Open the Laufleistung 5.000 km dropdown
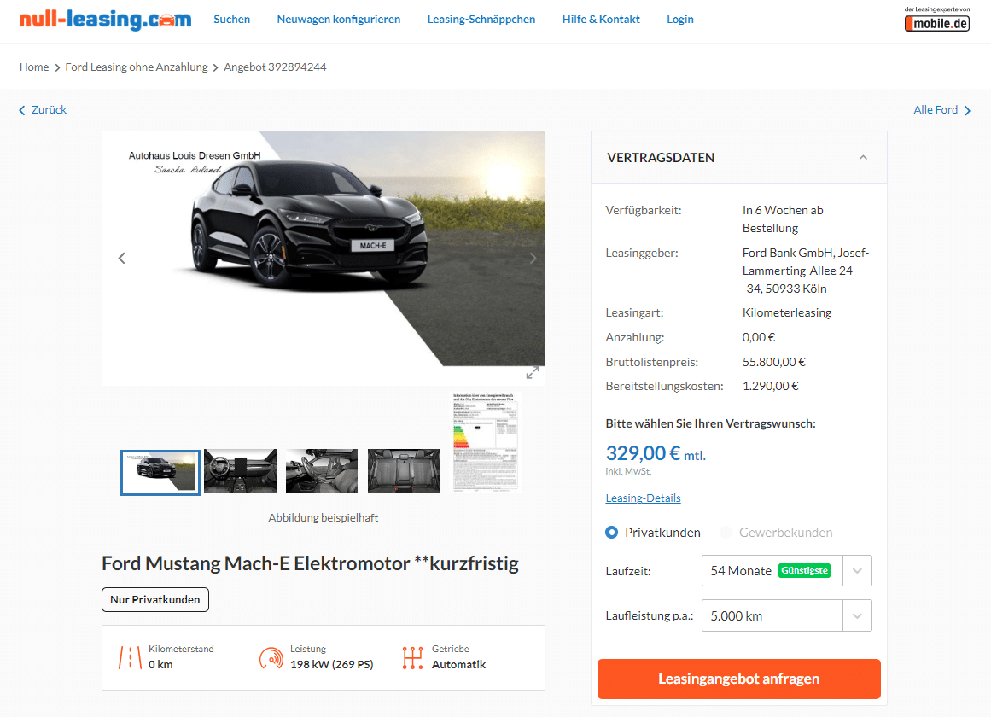 (x=787, y=615)
